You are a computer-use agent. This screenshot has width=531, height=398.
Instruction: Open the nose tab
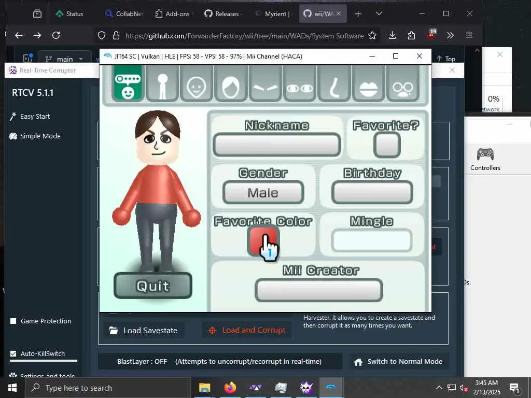pyautogui.click(x=334, y=83)
